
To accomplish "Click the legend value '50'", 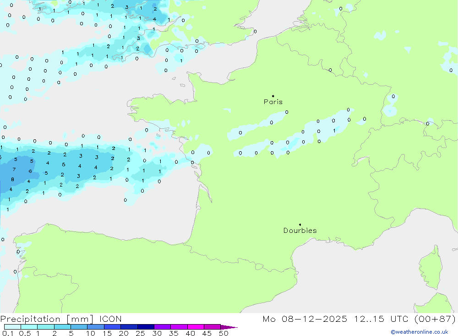I will [224, 333].
